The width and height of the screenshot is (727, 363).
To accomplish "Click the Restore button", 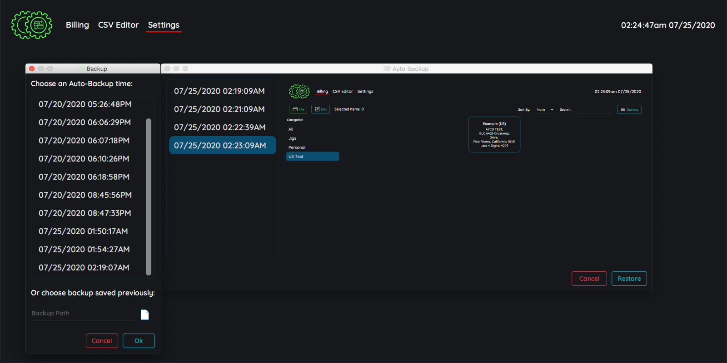I will pos(629,279).
